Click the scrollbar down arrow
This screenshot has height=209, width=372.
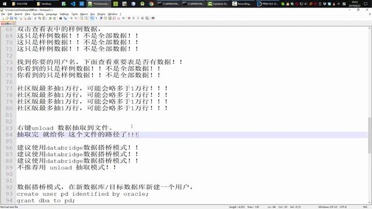tap(370, 203)
